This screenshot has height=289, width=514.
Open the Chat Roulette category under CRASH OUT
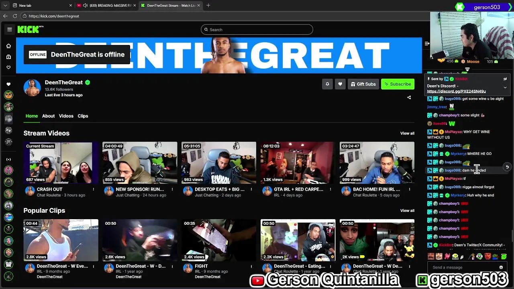click(x=49, y=195)
